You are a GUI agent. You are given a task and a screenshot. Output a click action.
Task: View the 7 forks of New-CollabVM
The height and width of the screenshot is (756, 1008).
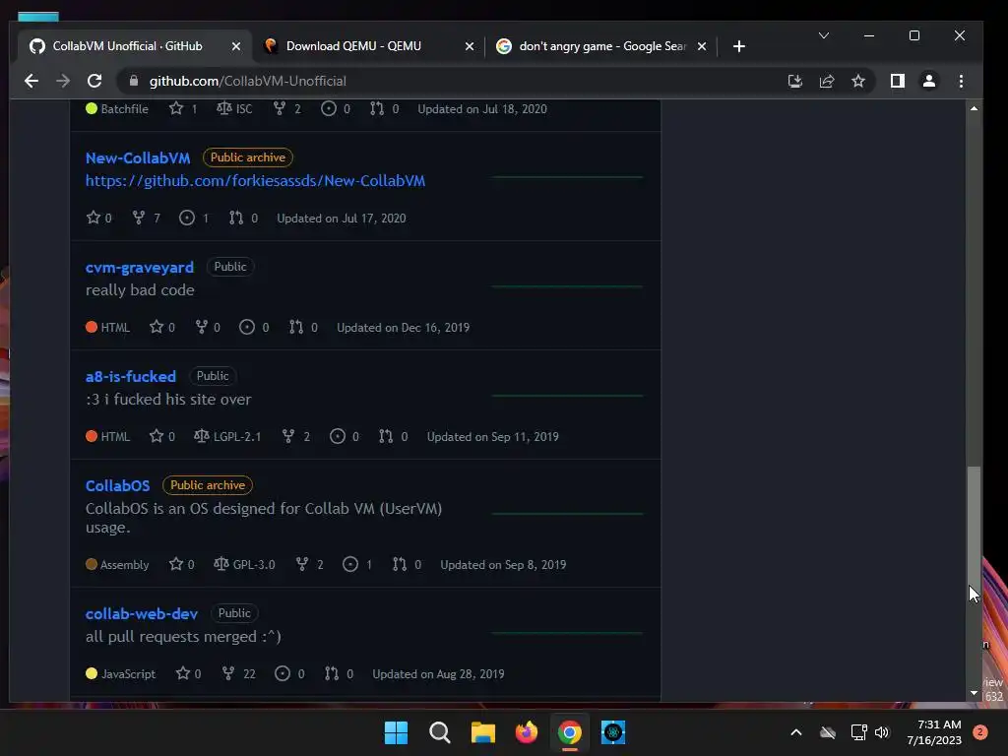146,218
